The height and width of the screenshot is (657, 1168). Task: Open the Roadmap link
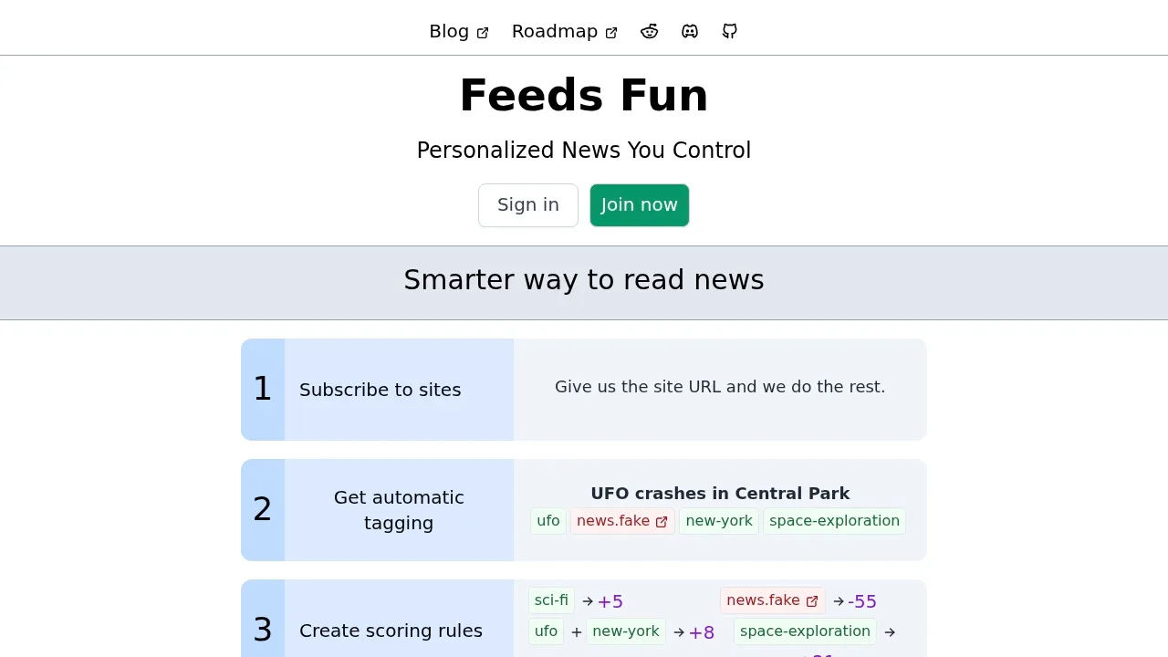coord(565,31)
